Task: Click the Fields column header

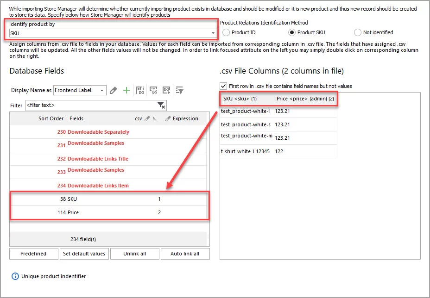Action: pos(76,118)
